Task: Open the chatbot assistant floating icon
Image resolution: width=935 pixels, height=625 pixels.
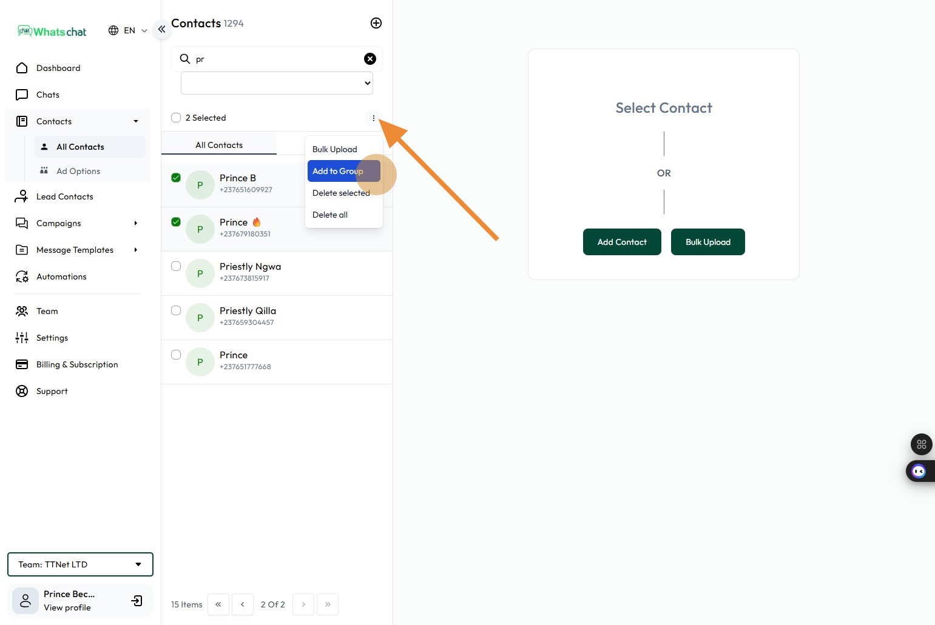Action: click(x=919, y=471)
